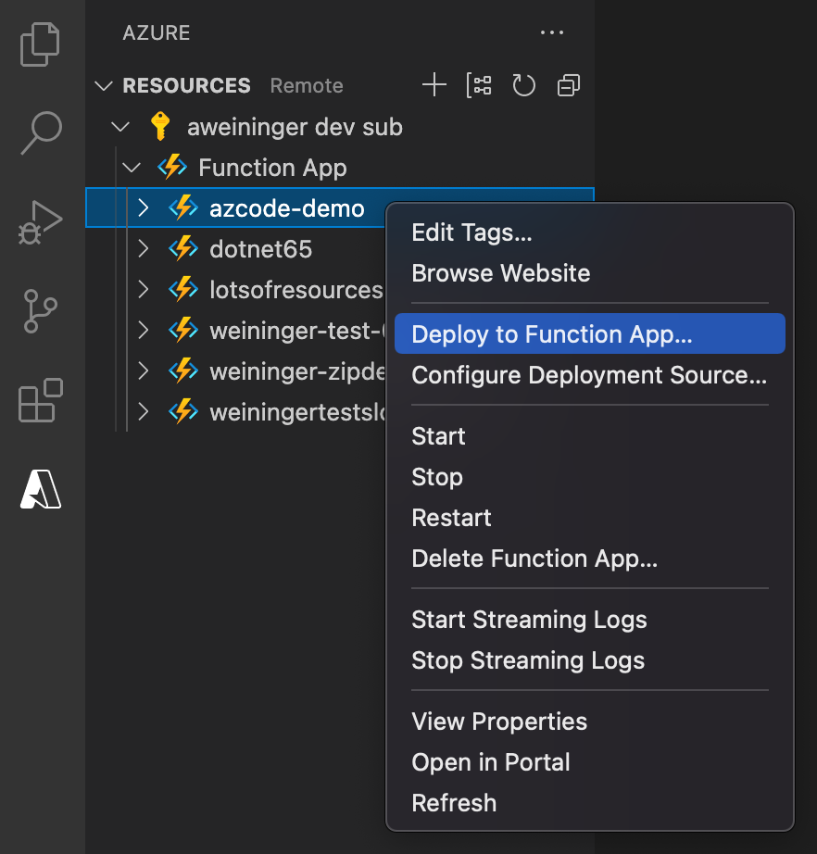The width and height of the screenshot is (817, 854).
Task: Refresh resources using the refresh icon
Action: coord(523,84)
